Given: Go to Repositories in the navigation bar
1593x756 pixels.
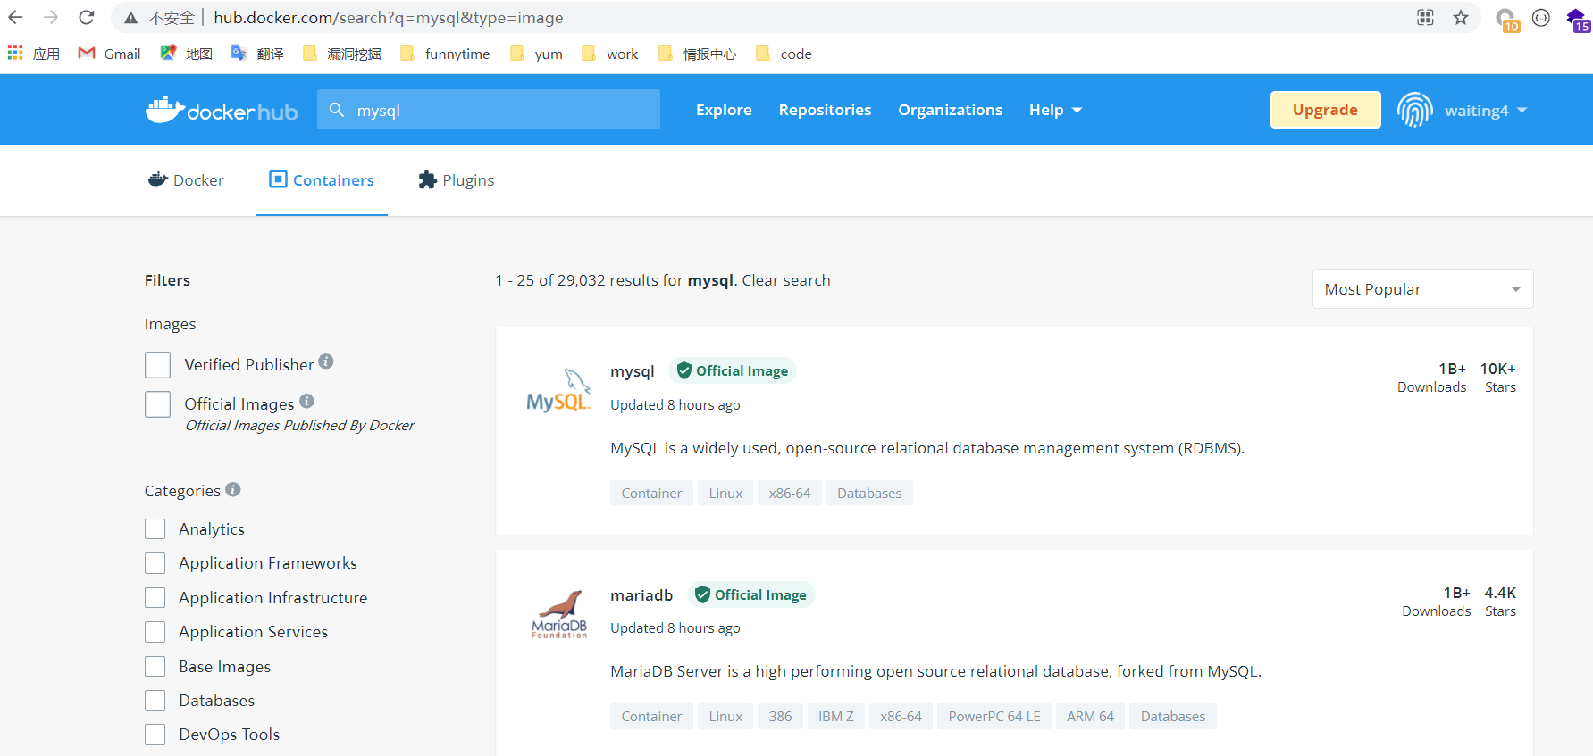Looking at the screenshot, I should click(x=825, y=110).
